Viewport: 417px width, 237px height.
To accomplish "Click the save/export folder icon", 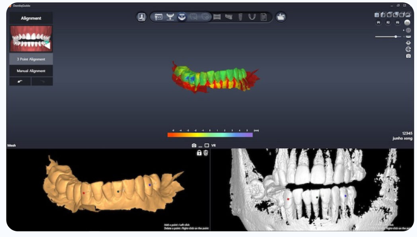I will tap(281, 17).
